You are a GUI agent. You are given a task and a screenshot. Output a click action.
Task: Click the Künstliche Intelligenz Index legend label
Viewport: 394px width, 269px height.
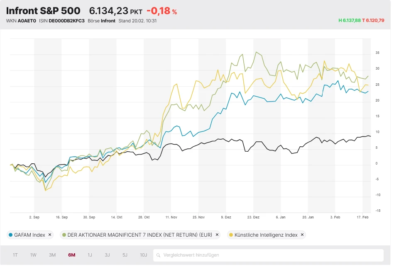pyautogui.click(x=266, y=235)
